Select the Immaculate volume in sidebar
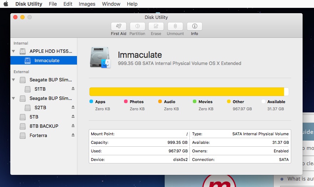This screenshot has height=187, width=314. (x=43, y=61)
